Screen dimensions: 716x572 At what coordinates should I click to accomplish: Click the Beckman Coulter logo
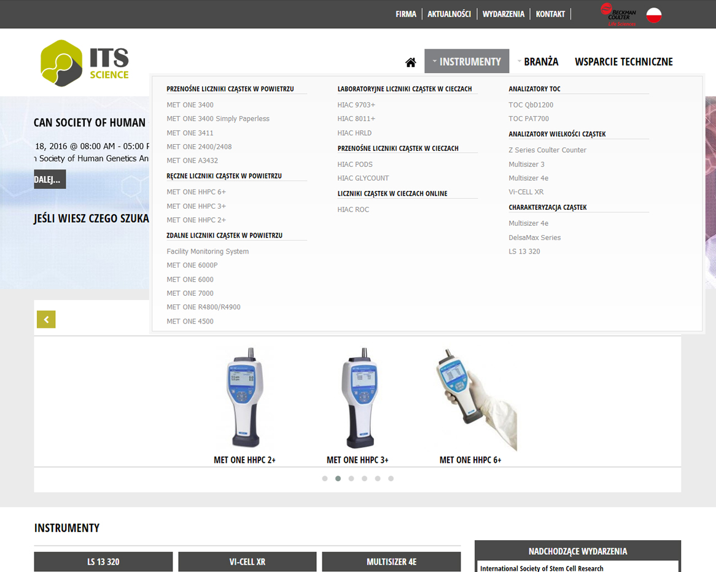(618, 15)
